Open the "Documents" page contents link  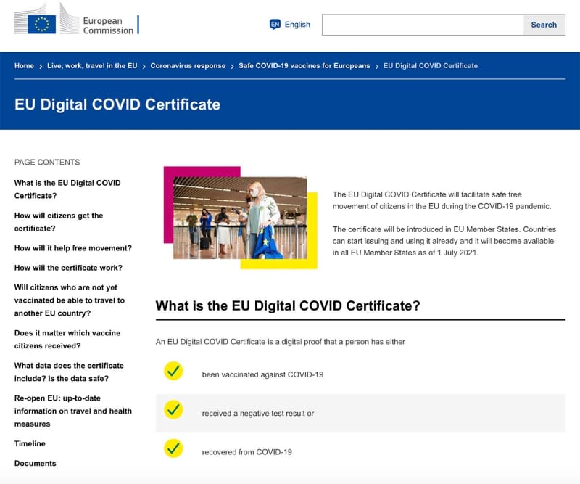pyautogui.click(x=34, y=463)
